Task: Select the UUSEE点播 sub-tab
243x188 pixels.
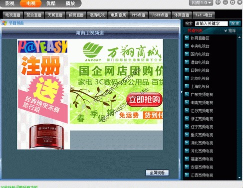Action: pos(160,15)
